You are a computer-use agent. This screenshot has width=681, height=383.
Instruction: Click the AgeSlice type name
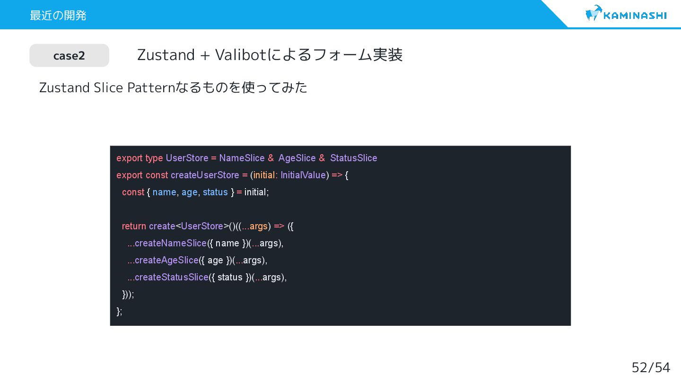[297, 158]
